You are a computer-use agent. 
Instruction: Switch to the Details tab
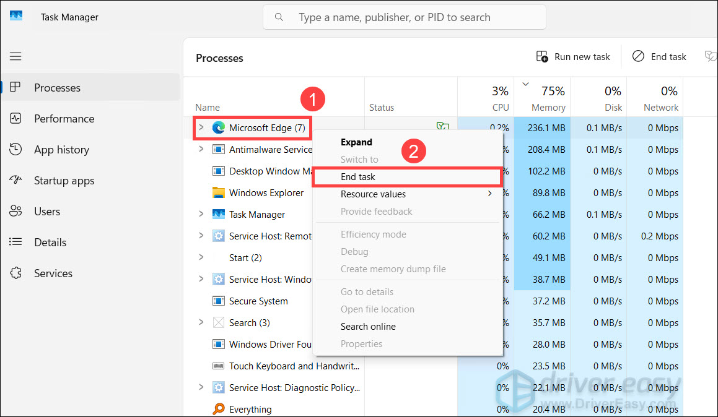(x=90, y=243)
